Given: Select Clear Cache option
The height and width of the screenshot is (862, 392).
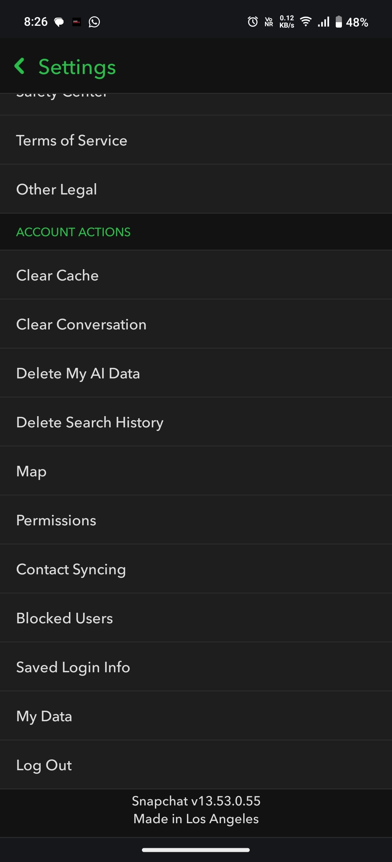Looking at the screenshot, I should pyautogui.click(x=57, y=275).
